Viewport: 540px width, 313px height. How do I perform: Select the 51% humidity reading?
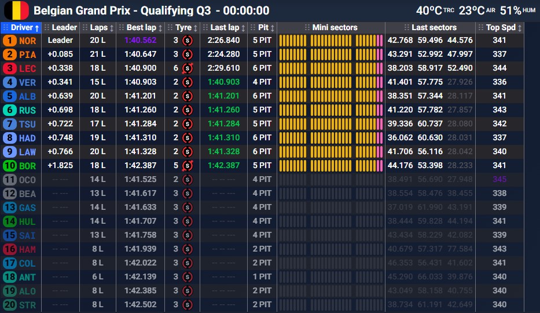click(510, 10)
